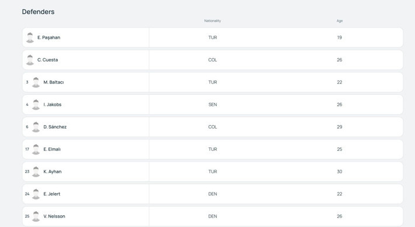Click C. Cuesta's player avatar icon
Image resolution: width=415 pixels, height=227 pixels.
click(30, 60)
